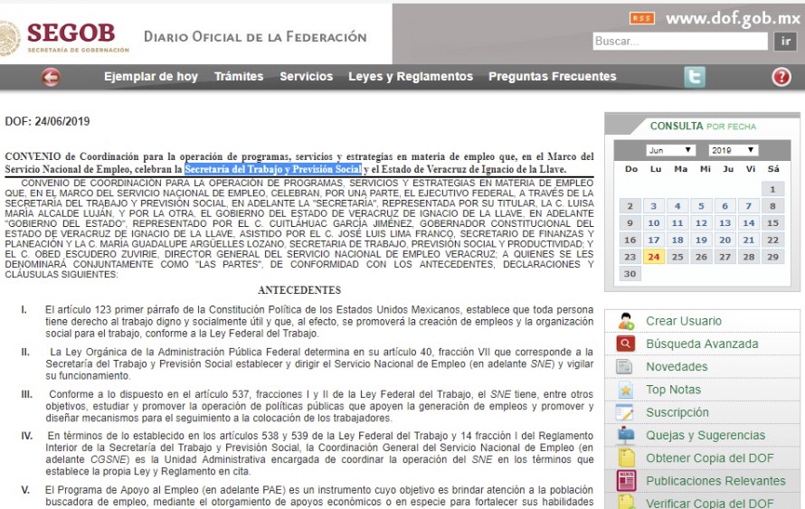Open the RSS feed icon
The height and width of the screenshot is (509, 805).
(642, 18)
